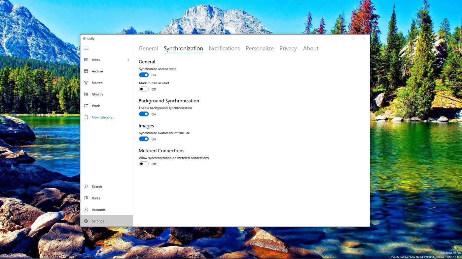
Task: Switch off Synchronize avatars for offline use
Action: pos(144,139)
